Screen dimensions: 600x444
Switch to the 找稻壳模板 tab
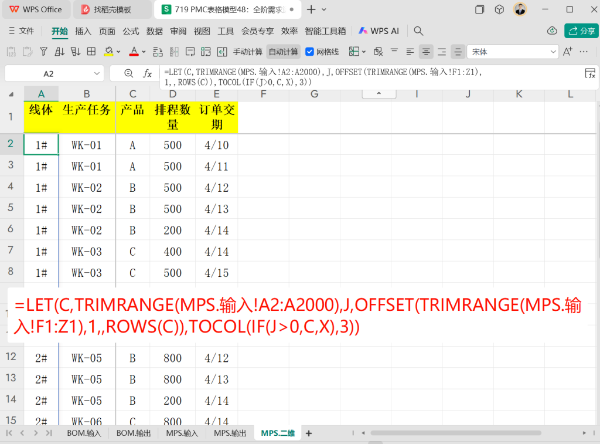112,9
